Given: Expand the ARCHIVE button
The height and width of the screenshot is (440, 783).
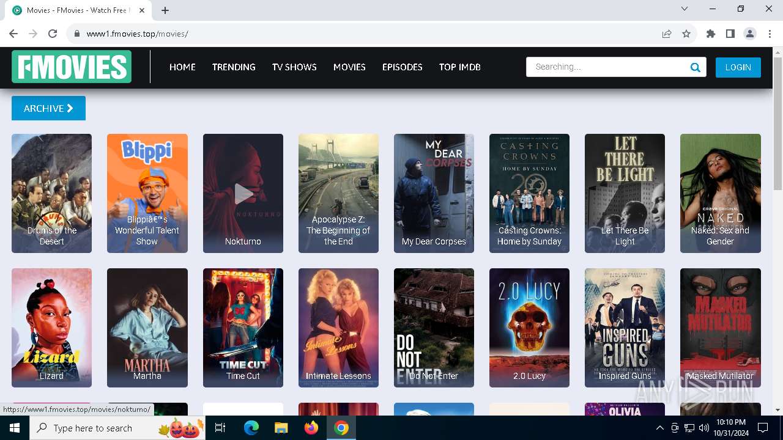Looking at the screenshot, I should pos(48,108).
